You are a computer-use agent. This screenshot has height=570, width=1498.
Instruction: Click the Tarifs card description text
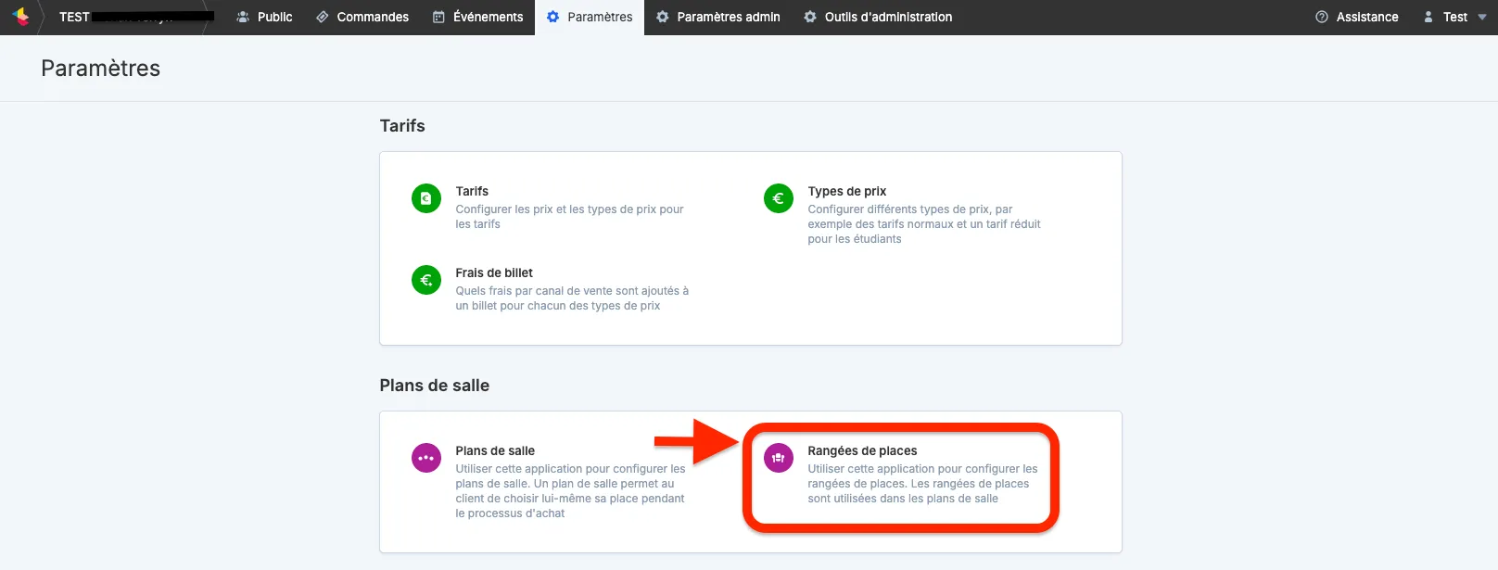tap(570, 217)
